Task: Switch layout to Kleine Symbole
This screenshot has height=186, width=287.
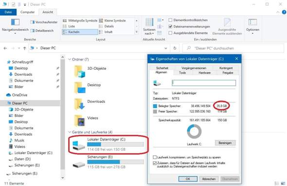Action: tap(113, 20)
